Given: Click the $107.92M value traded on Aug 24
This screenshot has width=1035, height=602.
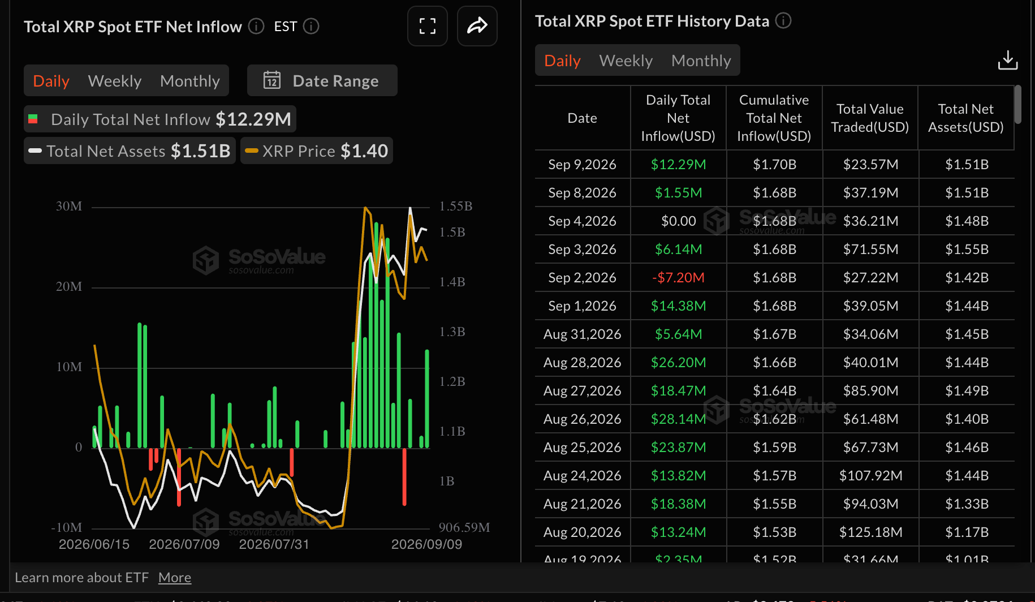Looking at the screenshot, I should click(x=870, y=476).
